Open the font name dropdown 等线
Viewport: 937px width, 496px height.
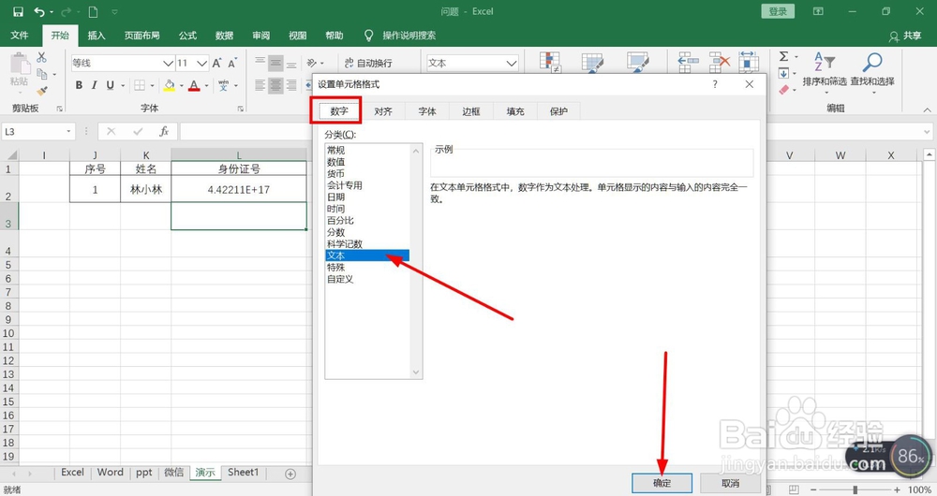[x=169, y=63]
